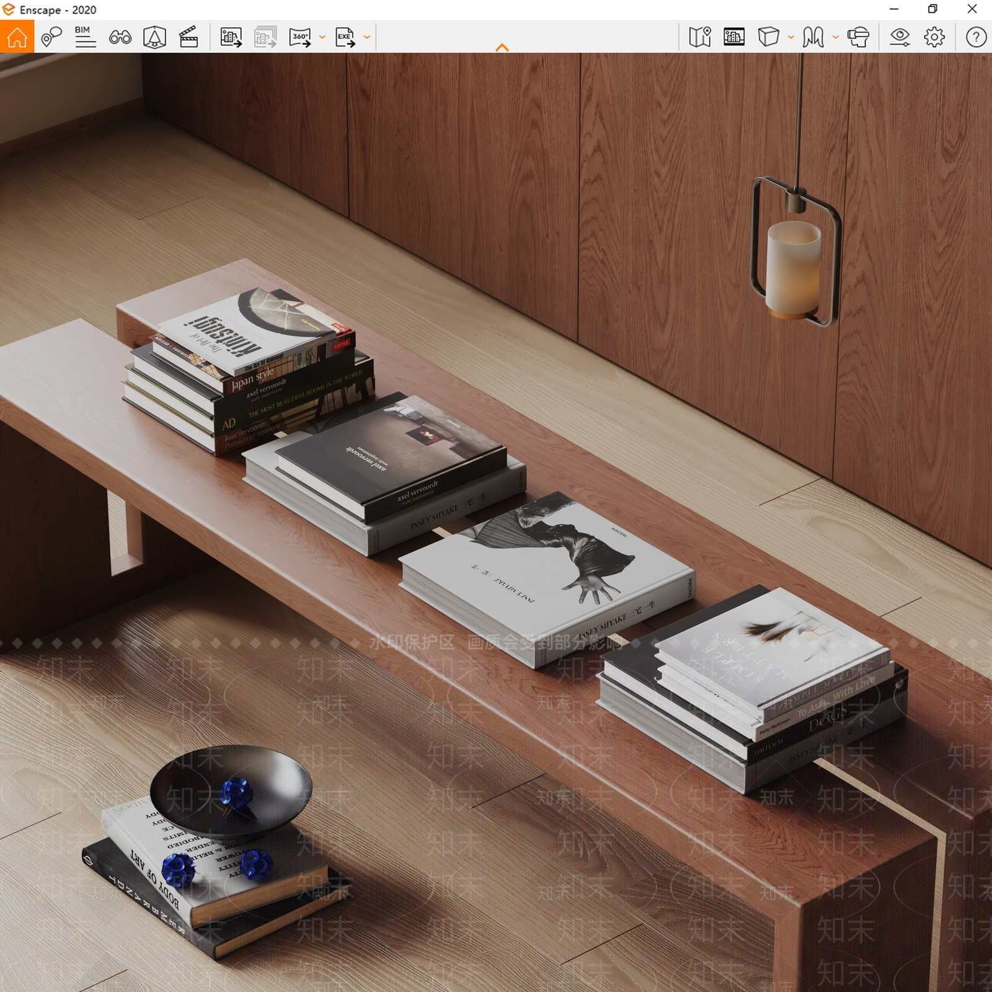Click the orange Home icon

17,37
